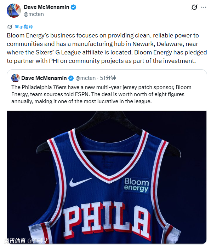
Task: Click the Dave McMenamin name at top
Action: click(46, 7)
